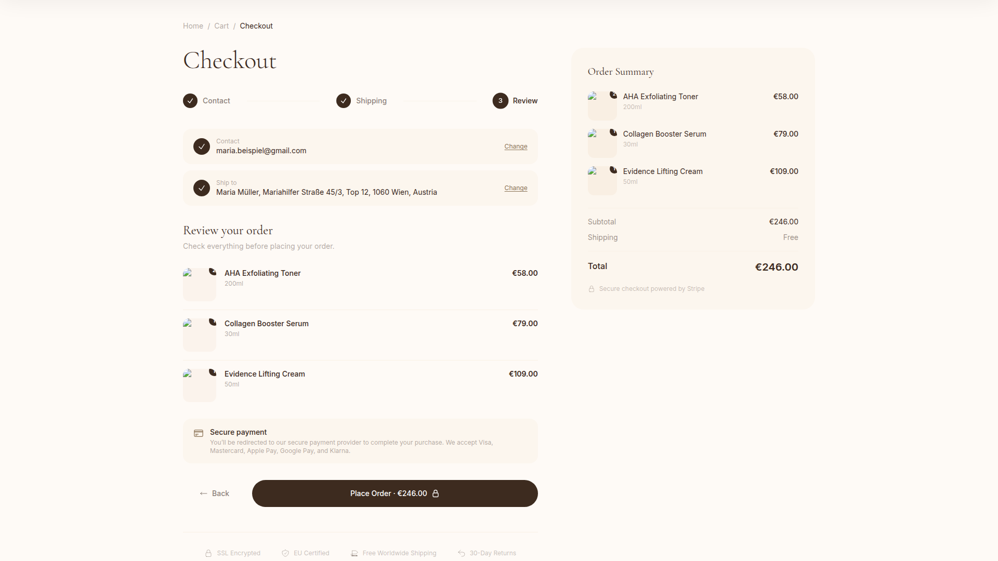This screenshot has width=998, height=561.
Task: Click the Collagen Booster Serum thumbnail in Order Summary
Action: (x=602, y=143)
